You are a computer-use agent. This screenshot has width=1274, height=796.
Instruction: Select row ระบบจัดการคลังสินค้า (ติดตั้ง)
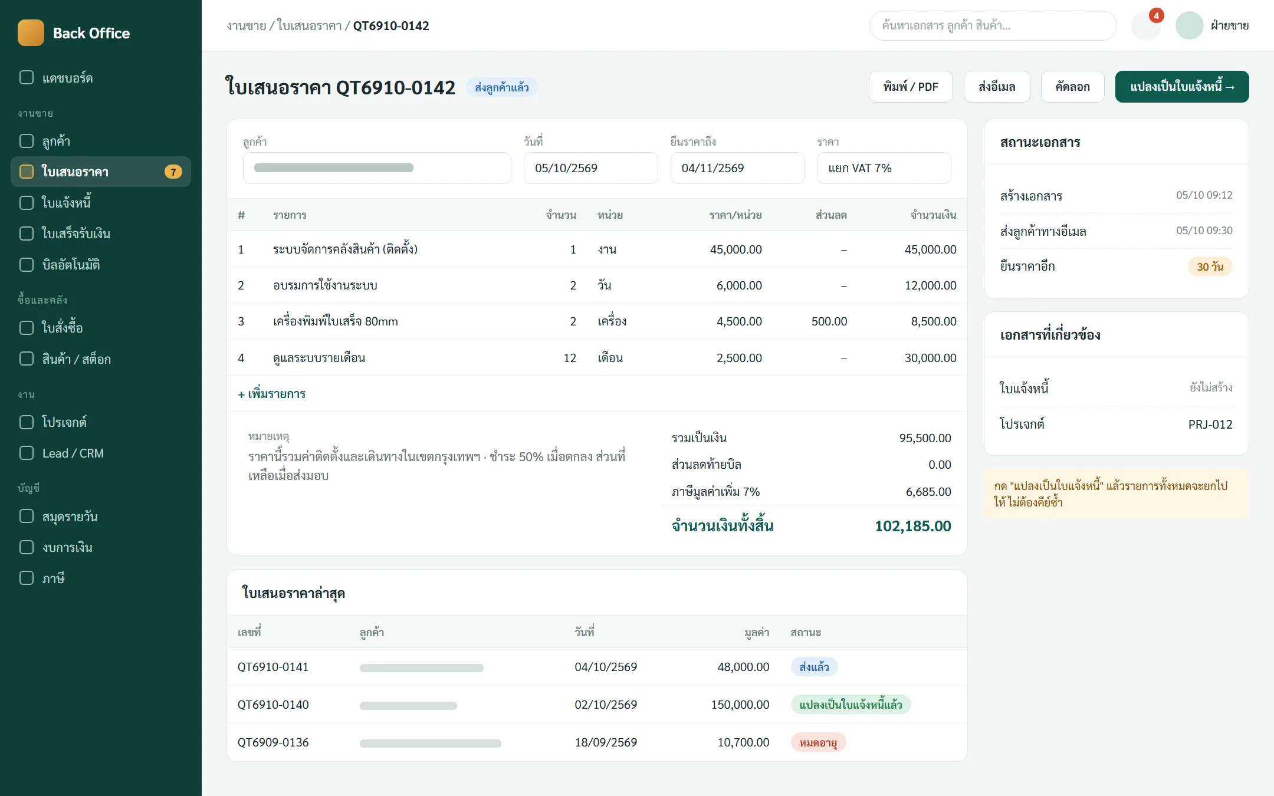click(597, 249)
